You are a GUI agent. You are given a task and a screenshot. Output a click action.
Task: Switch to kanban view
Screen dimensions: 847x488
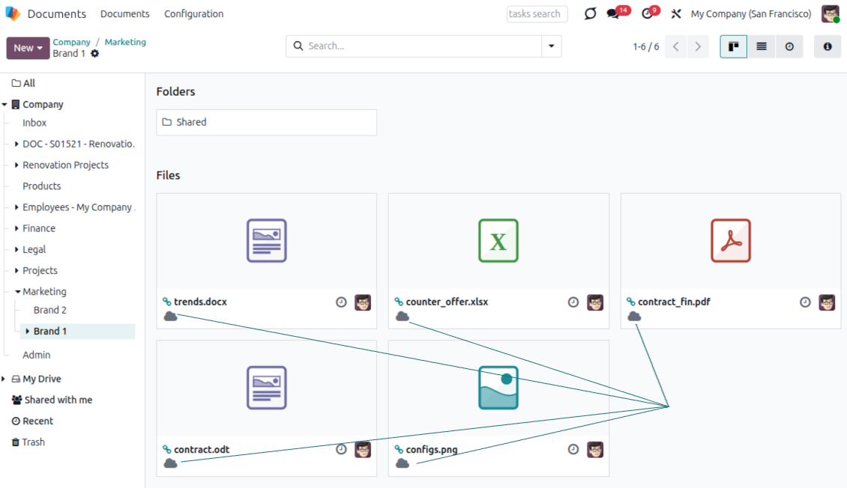click(733, 46)
